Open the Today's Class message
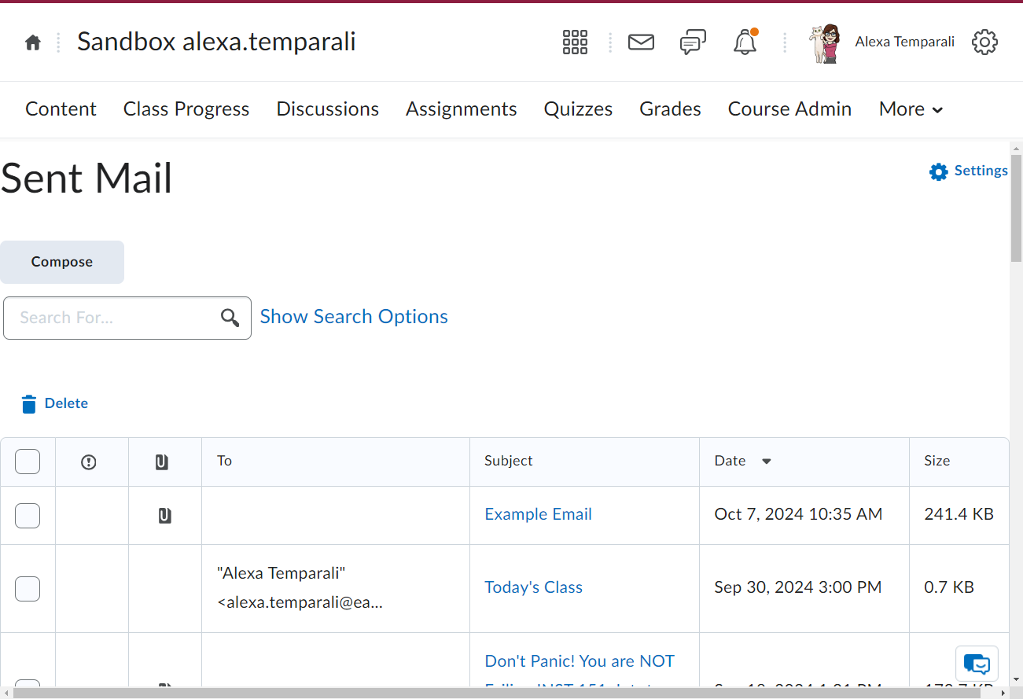The width and height of the screenshot is (1023, 699). coord(534,587)
